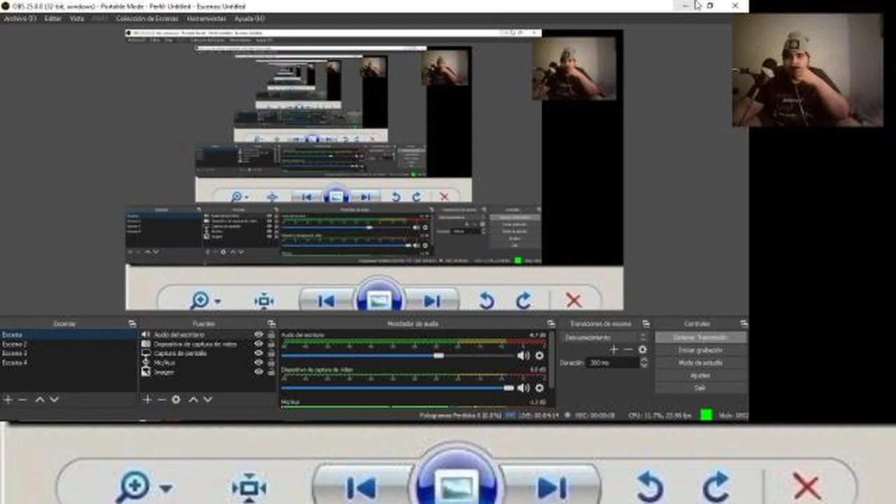The width and height of the screenshot is (896, 504).
Task: Hide Imagen source eye
Action: coord(258,372)
